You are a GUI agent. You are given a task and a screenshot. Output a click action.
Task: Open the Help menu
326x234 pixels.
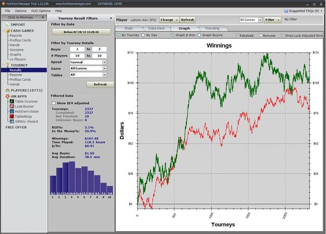pos(58,11)
